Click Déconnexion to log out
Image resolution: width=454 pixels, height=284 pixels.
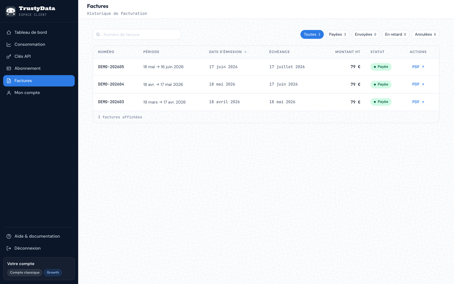[x=39, y=248]
